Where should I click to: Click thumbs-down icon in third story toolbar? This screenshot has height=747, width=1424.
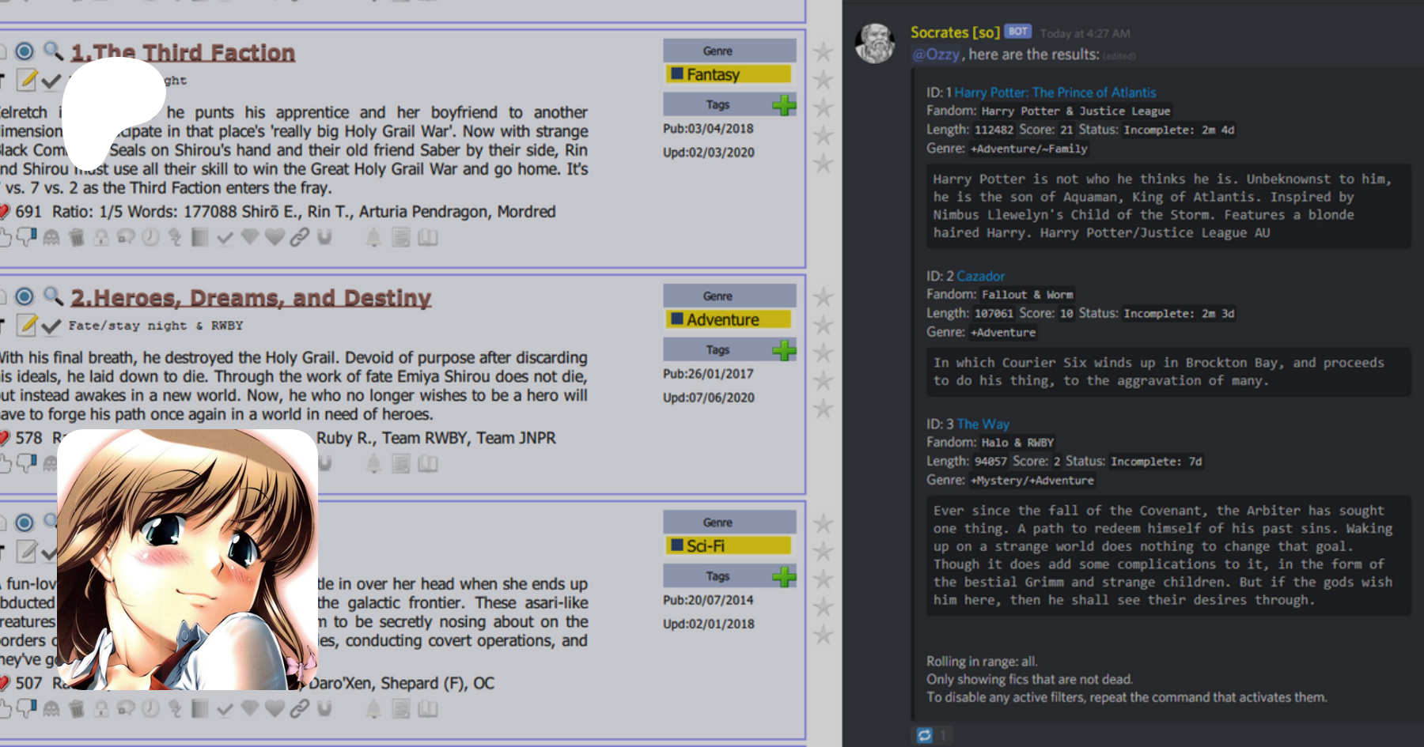(x=27, y=709)
